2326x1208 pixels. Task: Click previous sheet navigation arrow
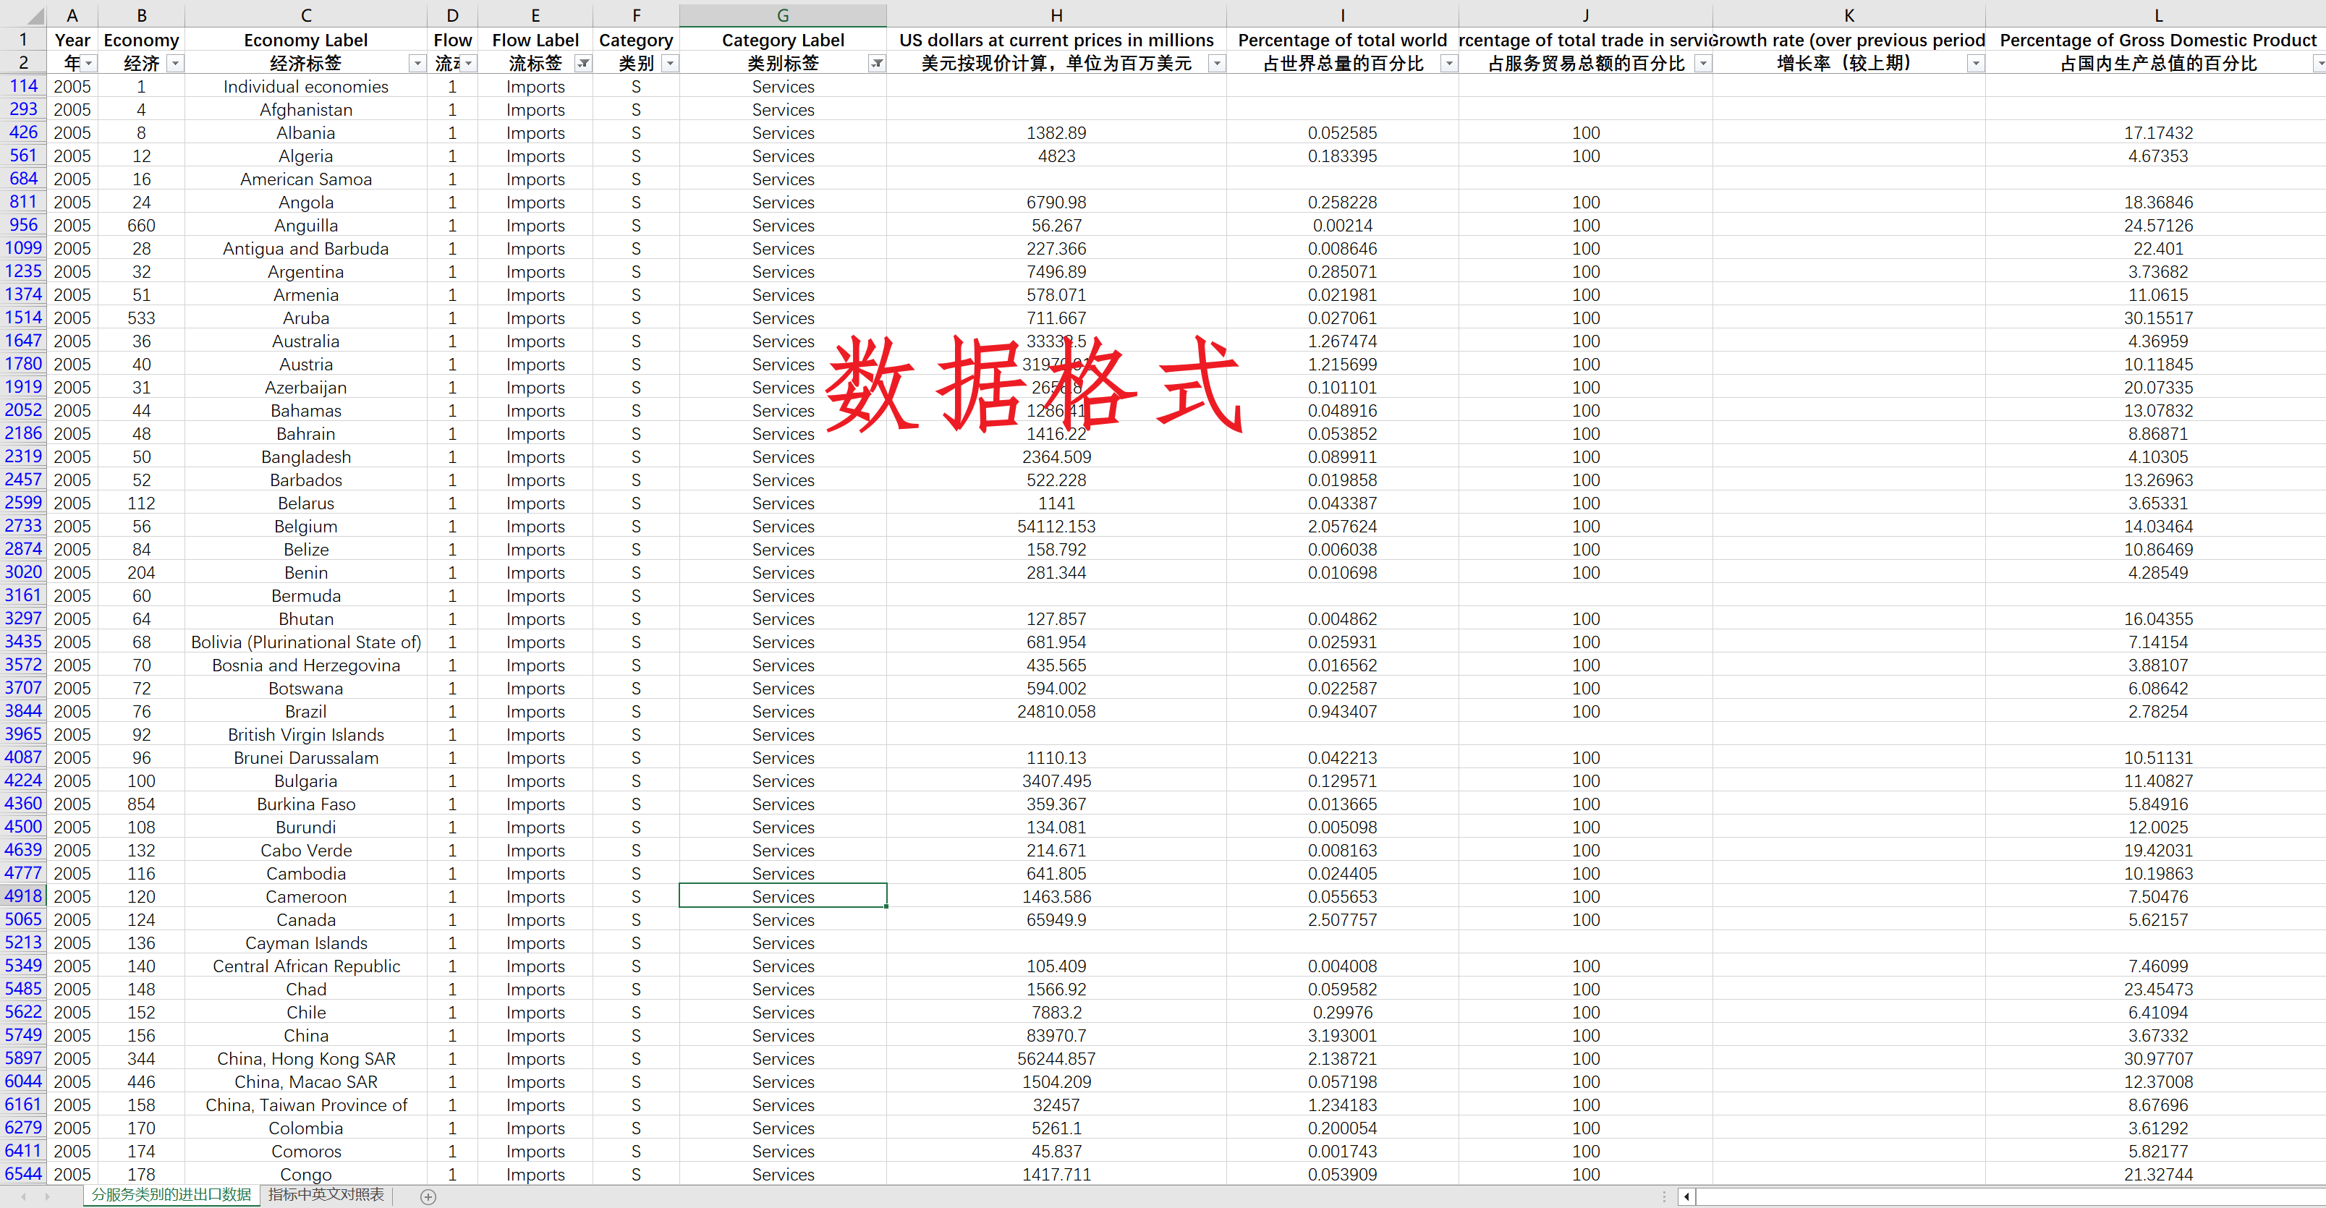click(23, 1196)
